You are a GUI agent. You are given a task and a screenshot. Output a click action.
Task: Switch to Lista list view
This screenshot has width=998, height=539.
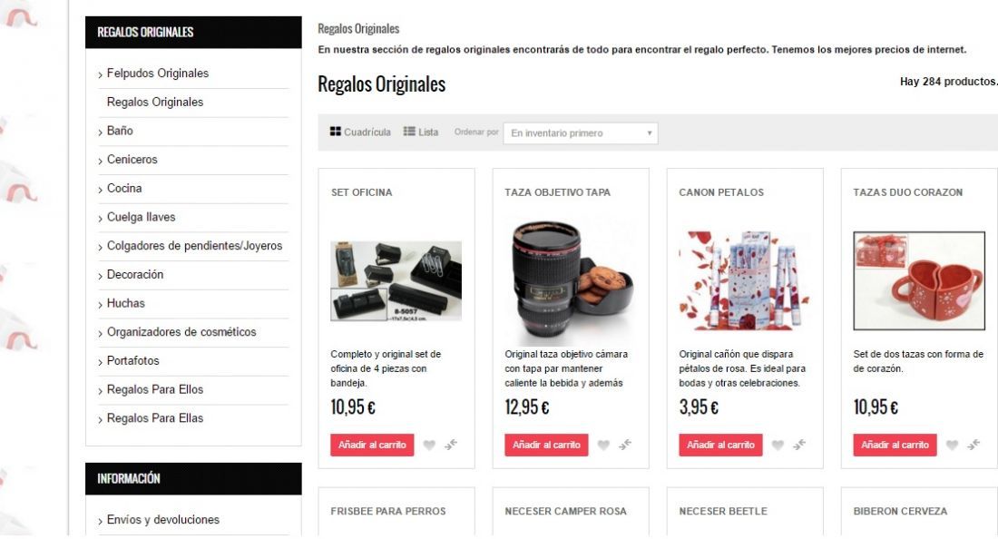click(421, 132)
